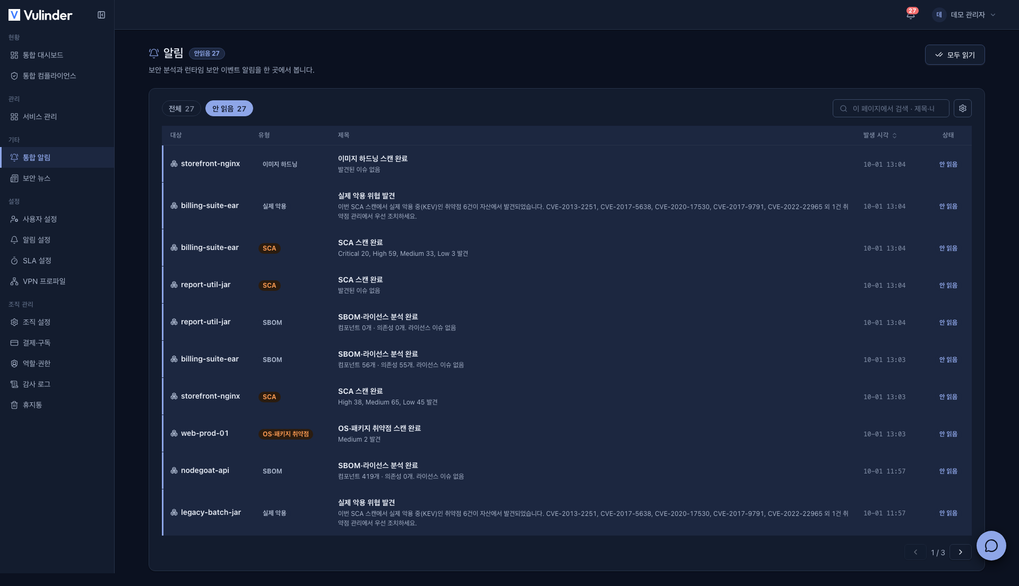
Task: Go to the previous page arrow
Action: (x=916, y=552)
